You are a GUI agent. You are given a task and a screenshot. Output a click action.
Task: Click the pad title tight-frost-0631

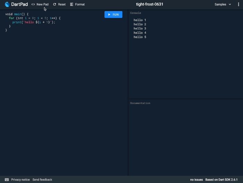pos(150,5)
